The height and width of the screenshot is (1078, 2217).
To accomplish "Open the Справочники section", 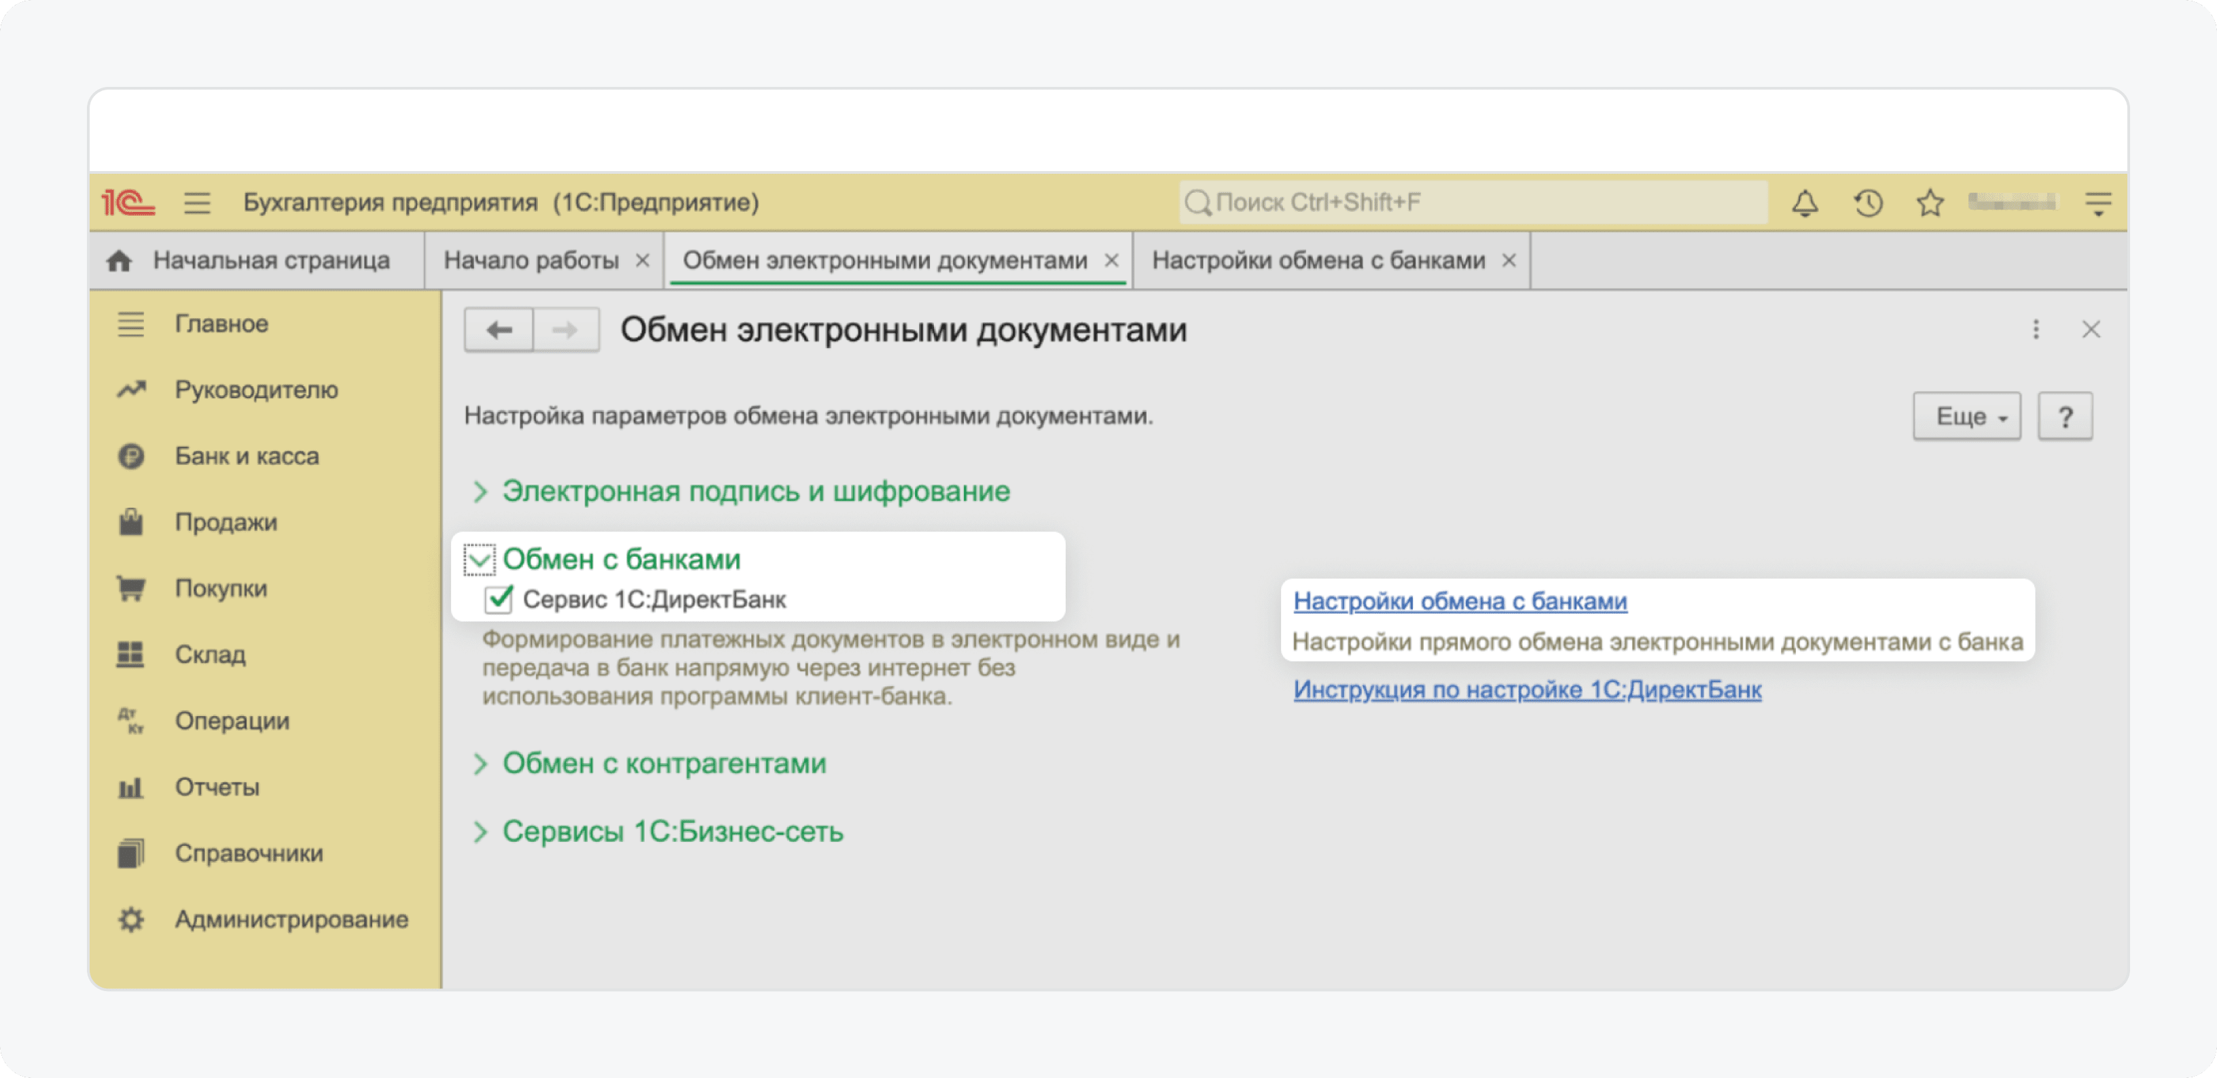I will (x=249, y=853).
